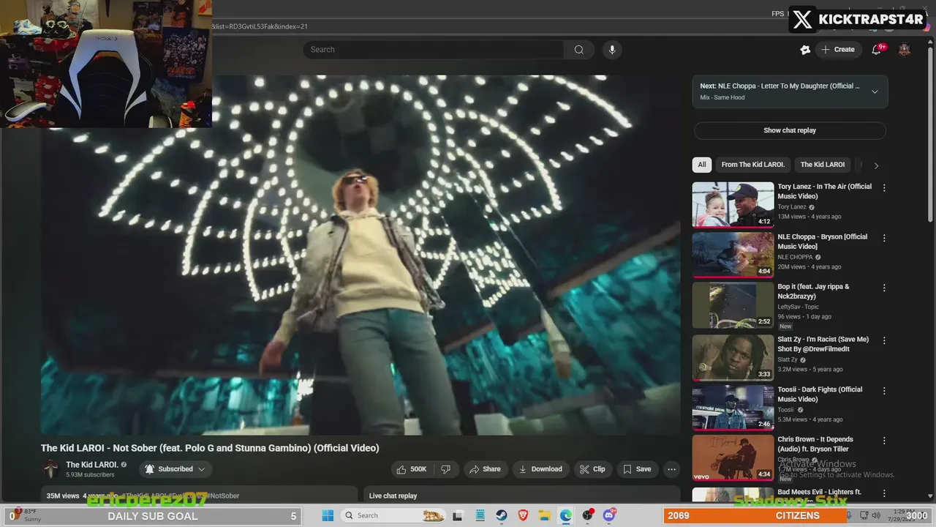Click the video player to pause
Screen dimensions: 936x527
click(x=360, y=256)
